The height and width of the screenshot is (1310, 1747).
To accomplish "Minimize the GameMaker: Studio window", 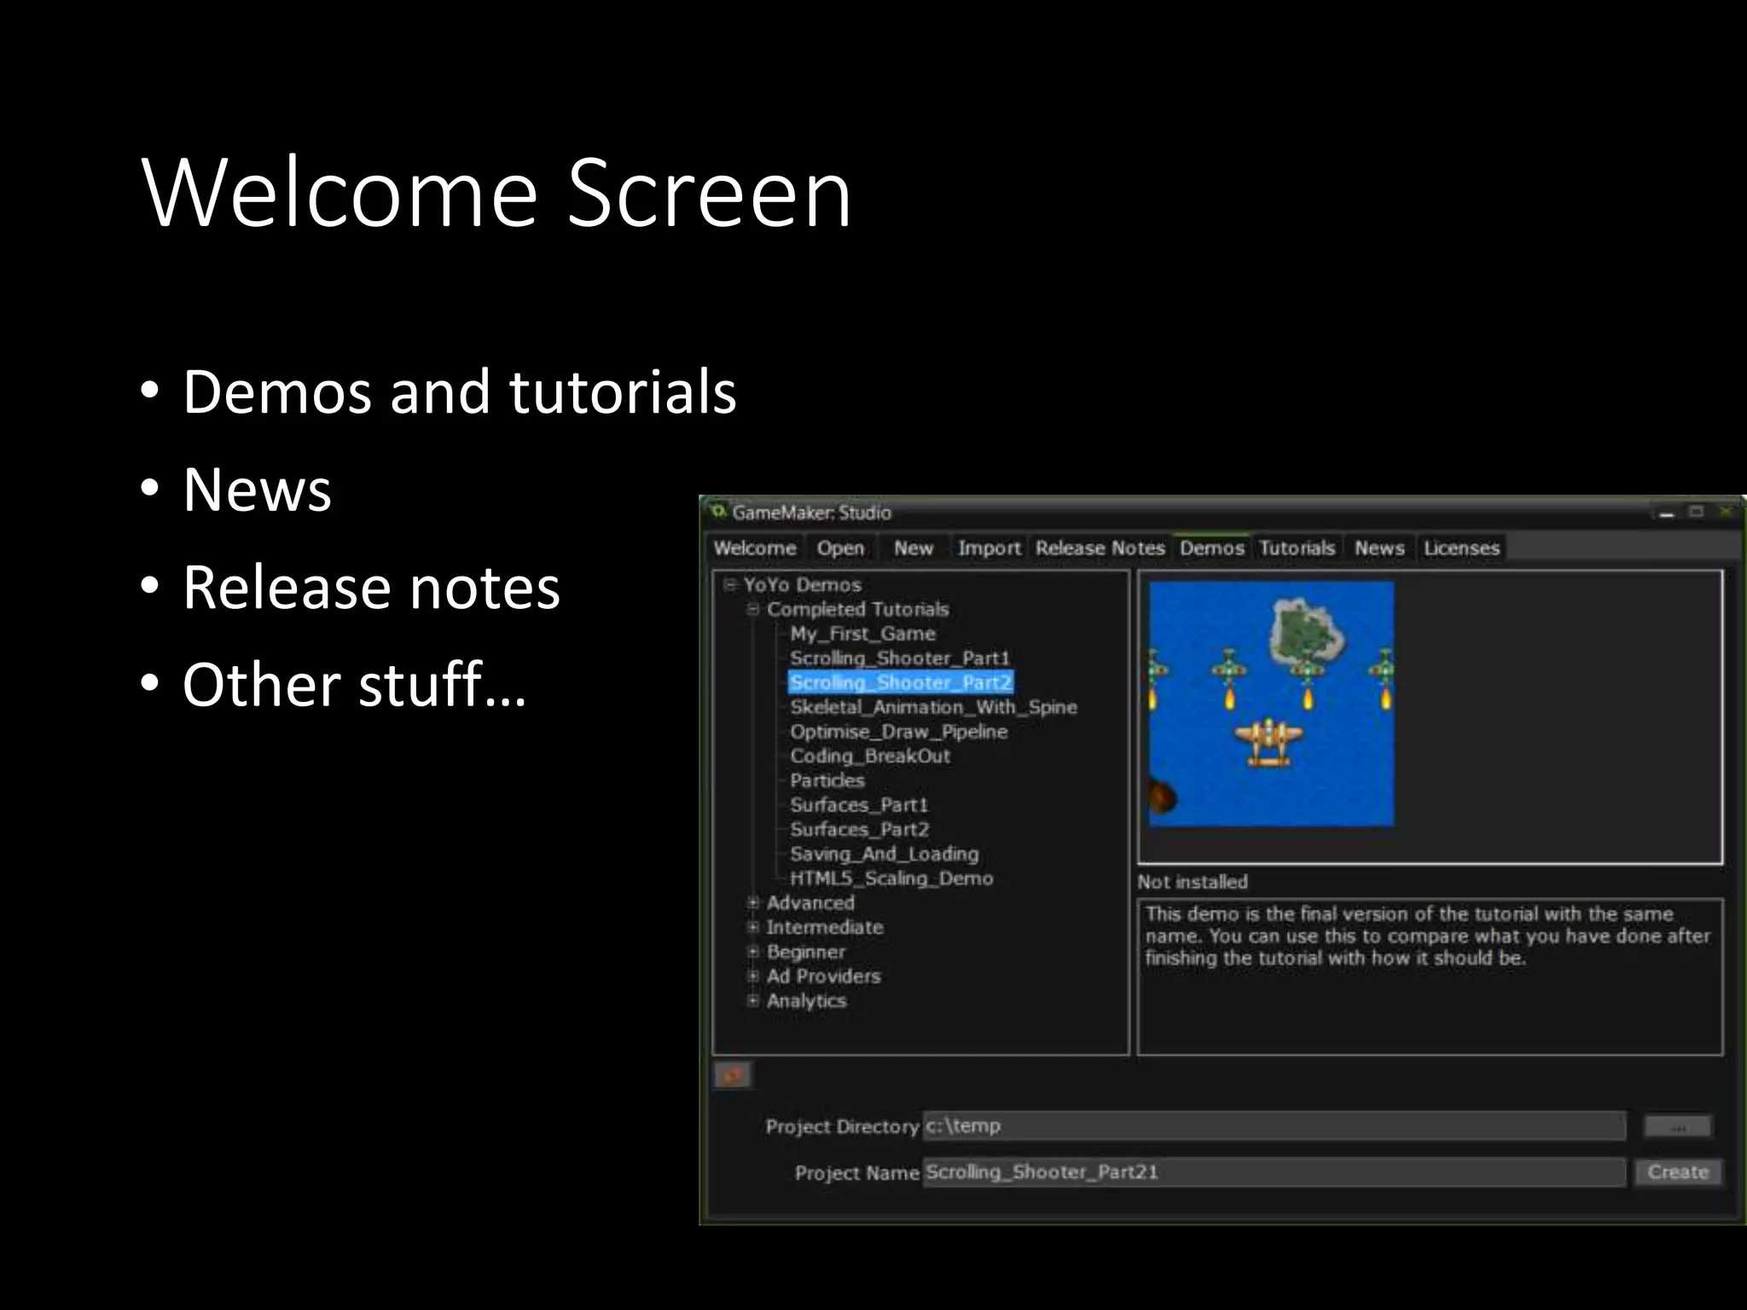I will pyautogui.click(x=1666, y=513).
